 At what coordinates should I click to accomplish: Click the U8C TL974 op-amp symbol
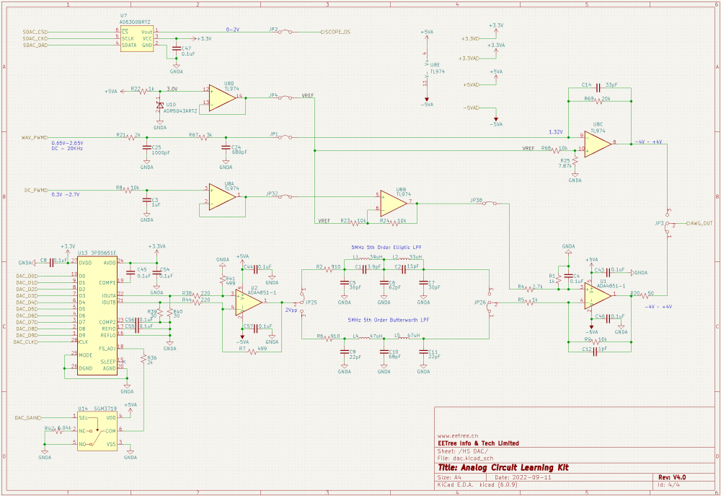tap(598, 143)
